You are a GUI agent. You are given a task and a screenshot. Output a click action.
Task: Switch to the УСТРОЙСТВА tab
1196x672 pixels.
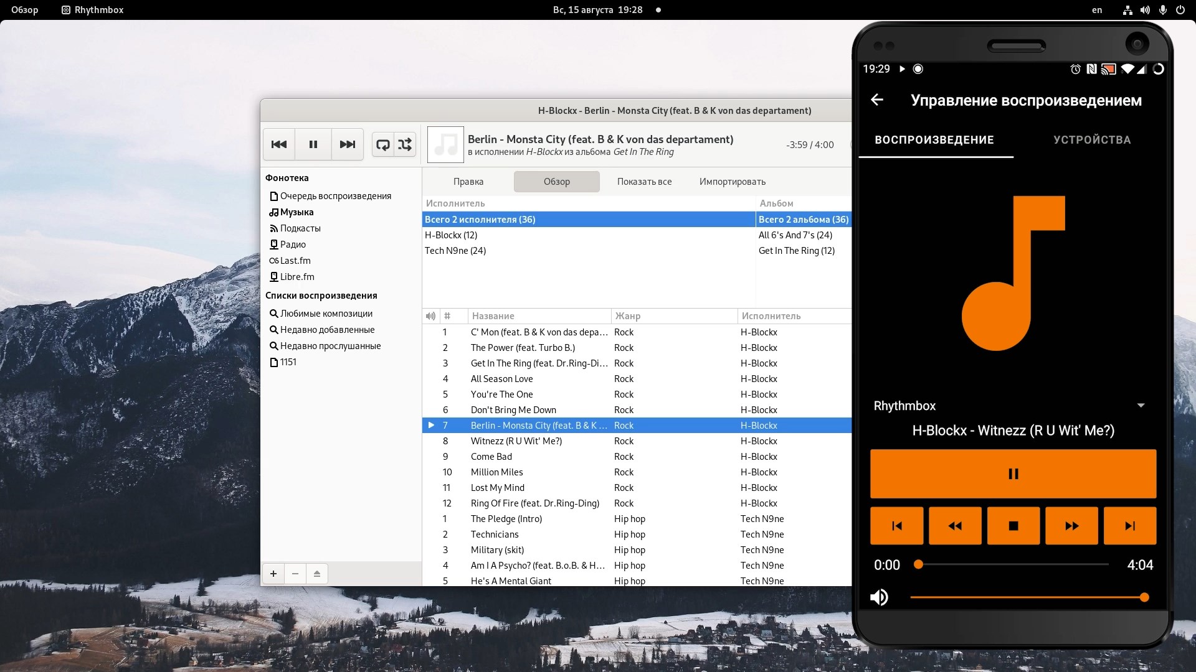(x=1091, y=140)
